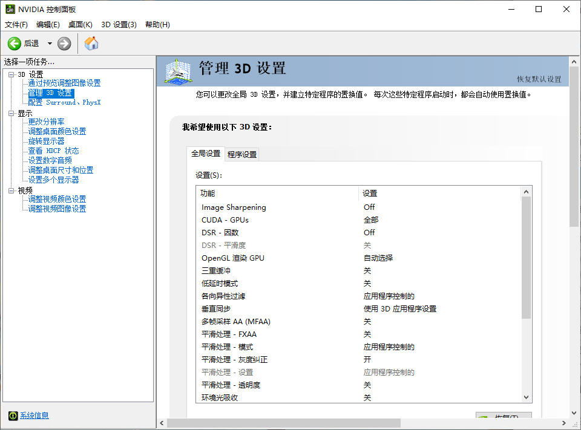Click 恢复默认设置 in the header
581x430 pixels.
539,79
